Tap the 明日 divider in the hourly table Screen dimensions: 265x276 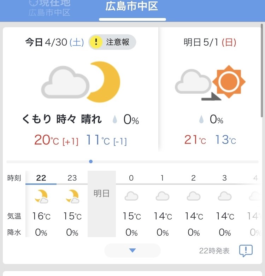coord(101,194)
